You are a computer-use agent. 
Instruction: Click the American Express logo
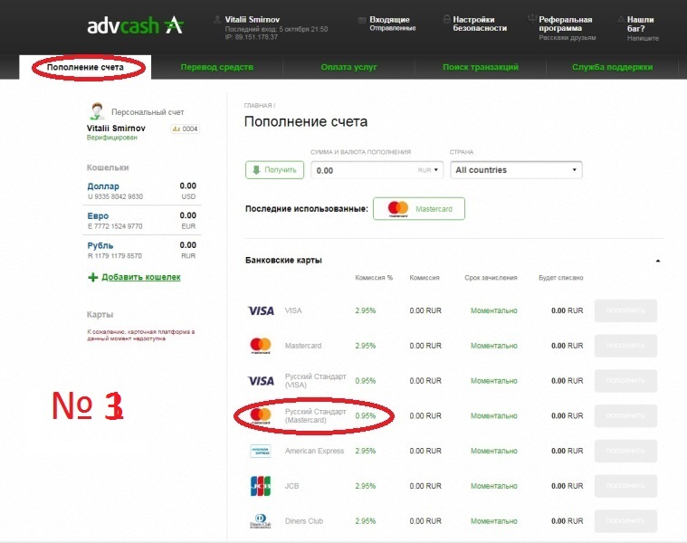(x=261, y=451)
